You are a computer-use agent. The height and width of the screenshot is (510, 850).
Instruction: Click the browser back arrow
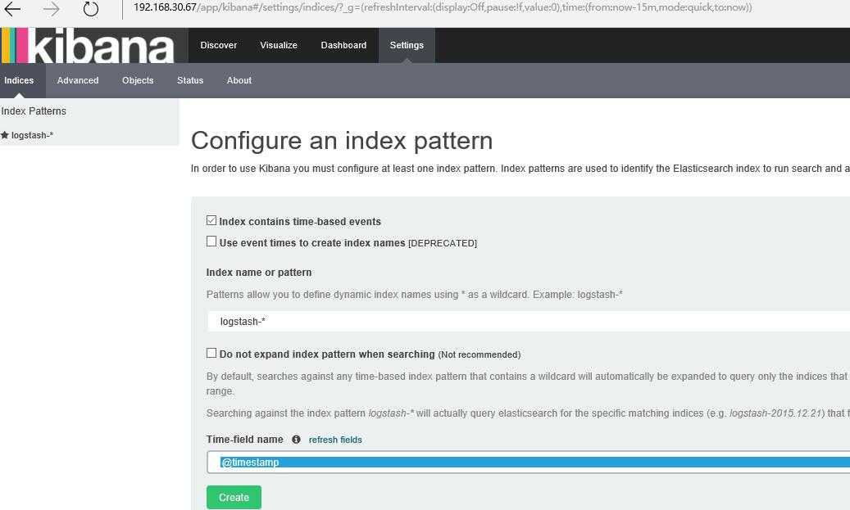point(12,9)
